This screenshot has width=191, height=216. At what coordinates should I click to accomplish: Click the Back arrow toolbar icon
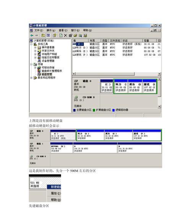[x=32, y=35]
